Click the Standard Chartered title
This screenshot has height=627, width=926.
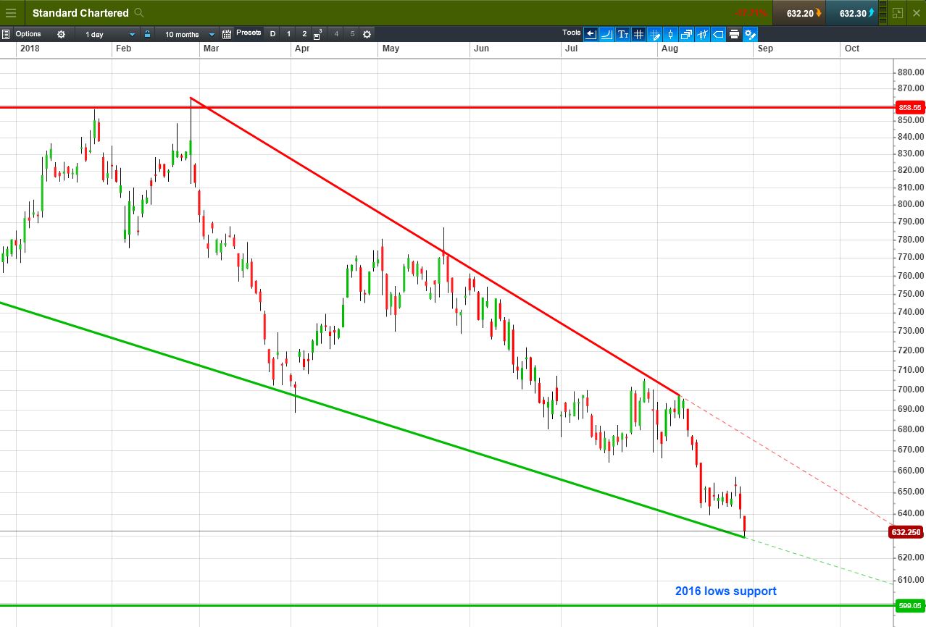[x=80, y=13]
